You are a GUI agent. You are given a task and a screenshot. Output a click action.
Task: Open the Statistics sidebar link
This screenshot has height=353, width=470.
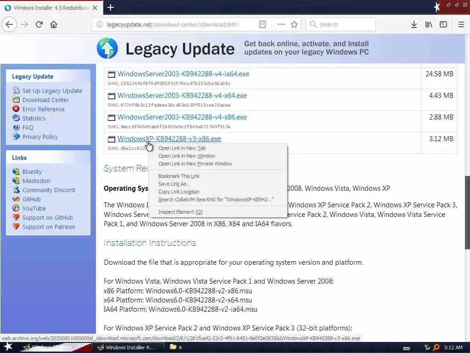(34, 118)
